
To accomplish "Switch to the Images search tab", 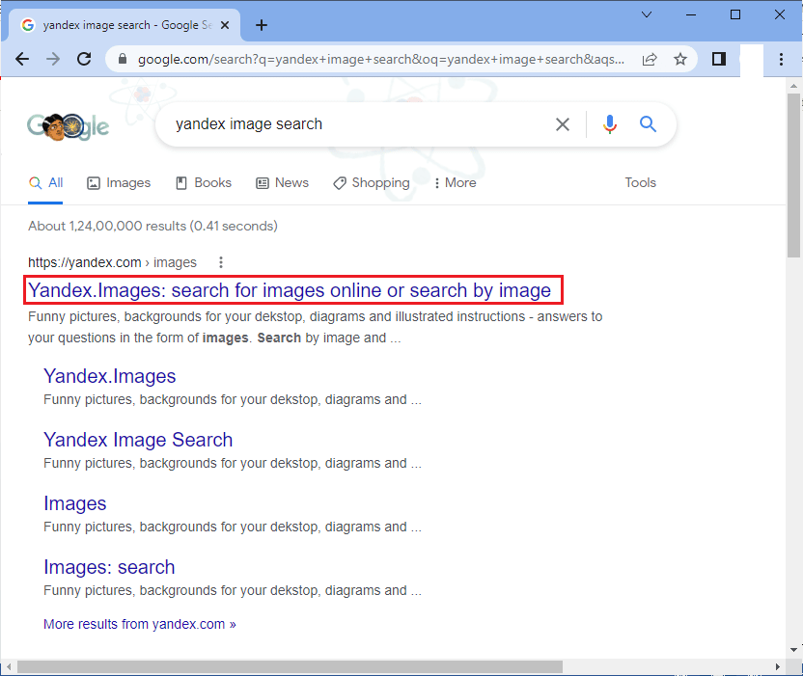I will click(118, 182).
